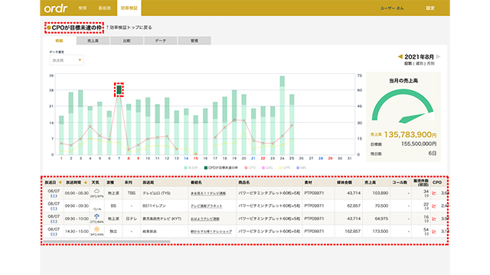Open red chart icon in first table row
Screen dimensions: 490x275
[x=434, y=193]
